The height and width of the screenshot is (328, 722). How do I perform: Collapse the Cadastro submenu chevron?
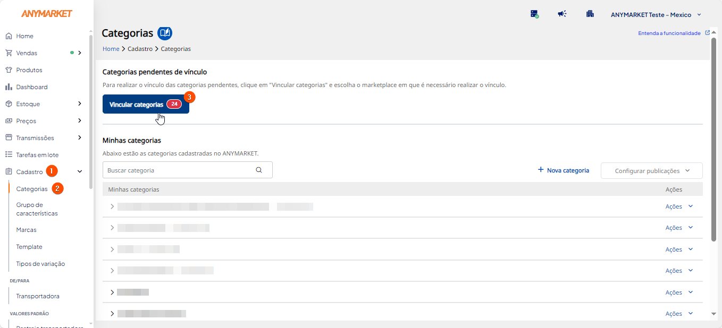click(x=80, y=172)
